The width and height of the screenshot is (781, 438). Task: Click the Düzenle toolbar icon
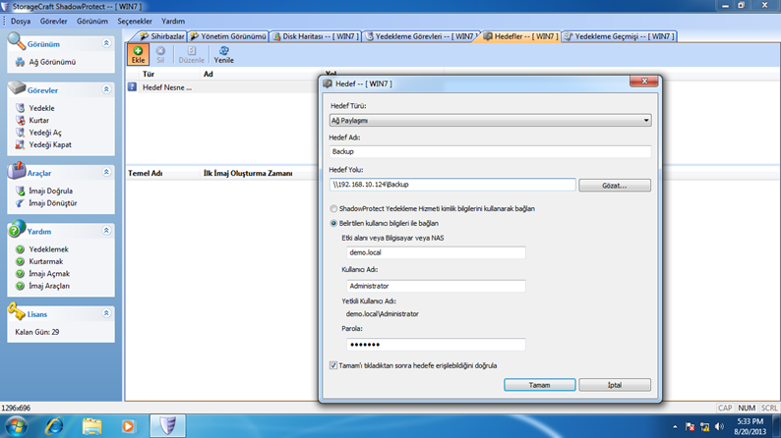coord(191,54)
